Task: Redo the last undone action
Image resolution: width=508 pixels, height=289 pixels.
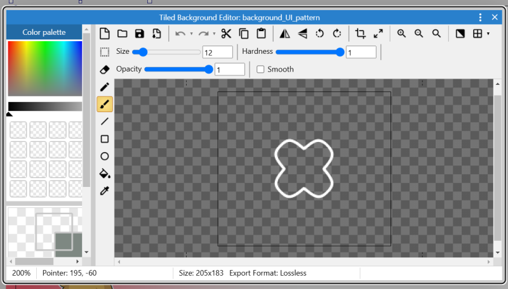Action: pos(203,34)
